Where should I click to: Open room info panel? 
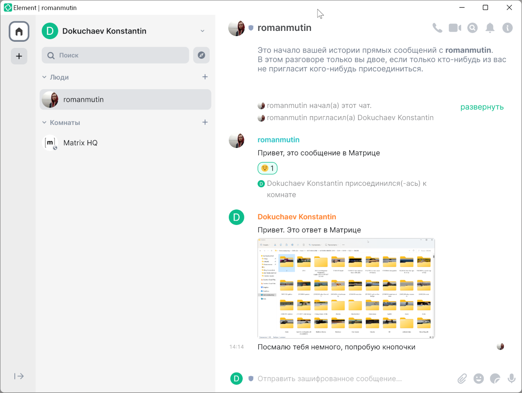coord(508,28)
